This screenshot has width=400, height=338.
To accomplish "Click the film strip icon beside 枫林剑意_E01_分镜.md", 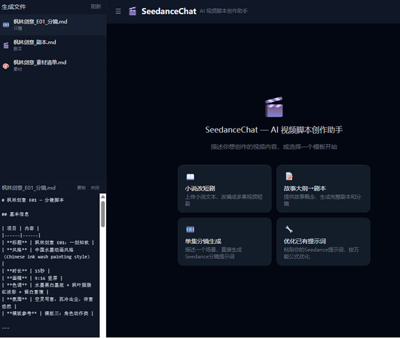I will point(6,24).
